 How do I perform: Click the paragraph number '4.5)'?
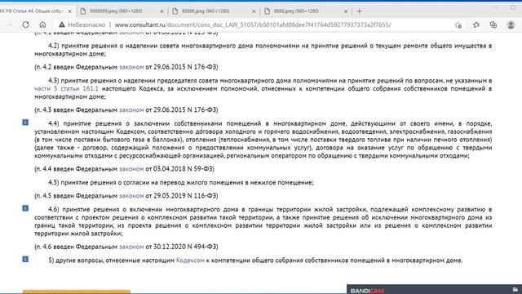pyautogui.click(x=54, y=183)
